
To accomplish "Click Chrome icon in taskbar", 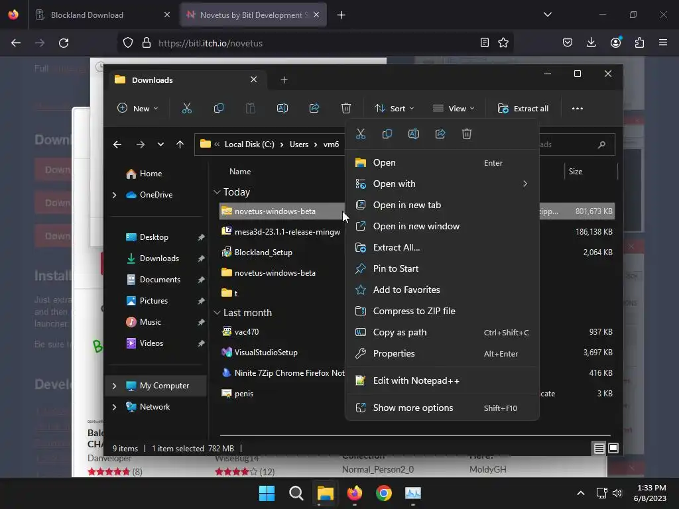I will coord(384,493).
